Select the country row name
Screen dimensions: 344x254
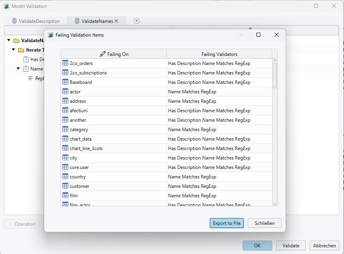tap(78, 177)
